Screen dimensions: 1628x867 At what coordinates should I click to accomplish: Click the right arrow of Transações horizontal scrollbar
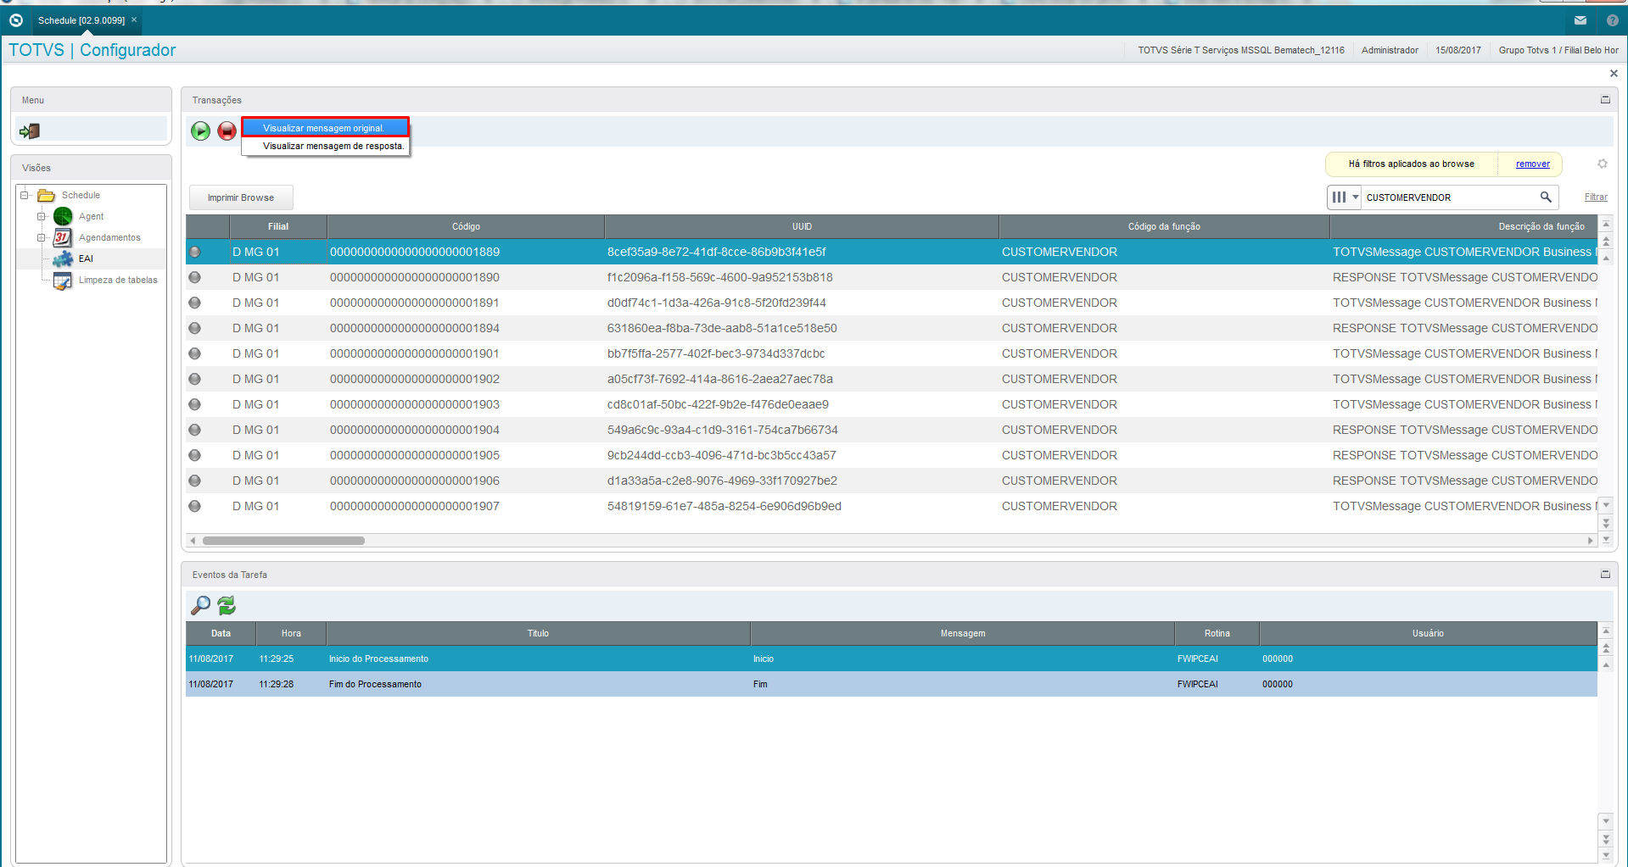click(1590, 541)
